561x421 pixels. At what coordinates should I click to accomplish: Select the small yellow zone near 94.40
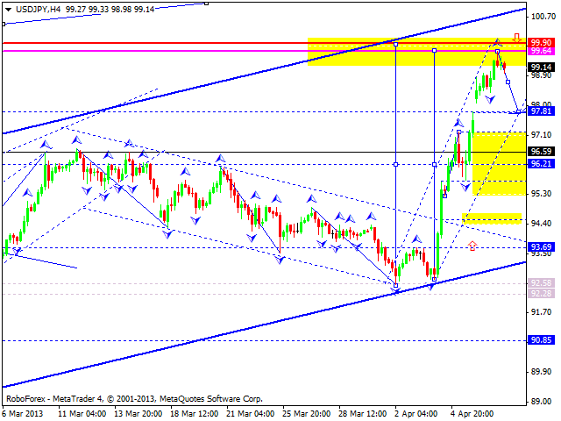[x=492, y=218]
